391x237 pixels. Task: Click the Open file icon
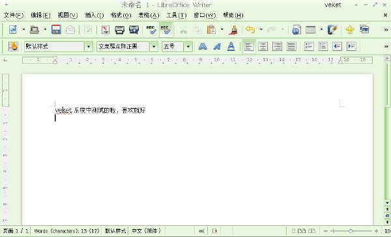coord(34,30)
